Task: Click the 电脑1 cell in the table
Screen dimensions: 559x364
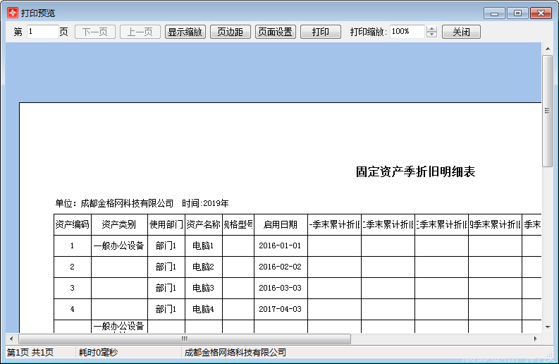Action: (203, 245)
